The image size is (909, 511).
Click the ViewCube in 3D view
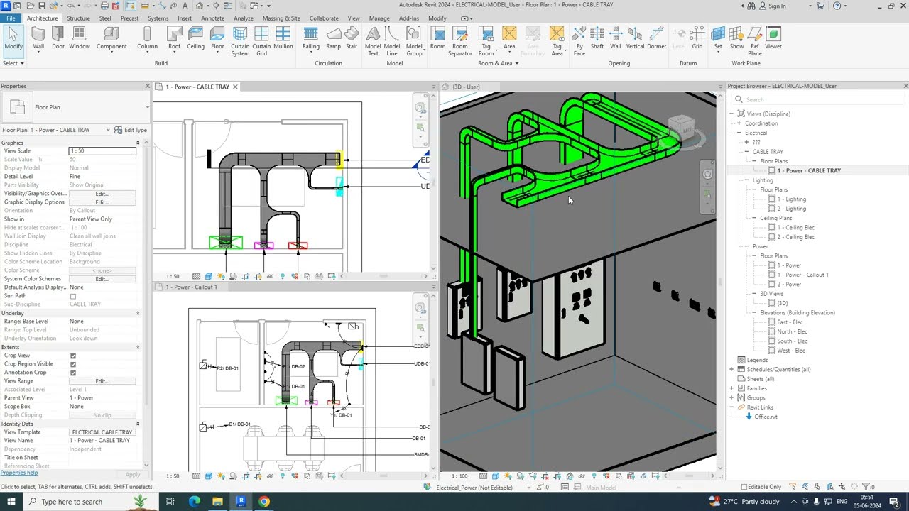click(680, 129)
